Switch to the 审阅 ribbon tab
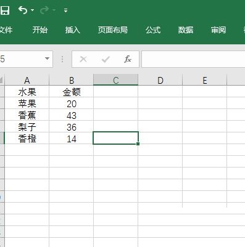This screenshot has height=247, width=245. [218, 30]
